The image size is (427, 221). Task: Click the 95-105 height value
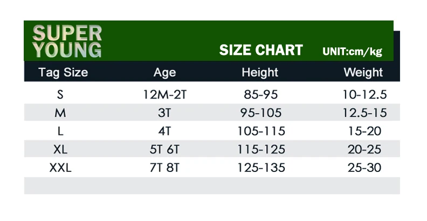coord(261,113)
